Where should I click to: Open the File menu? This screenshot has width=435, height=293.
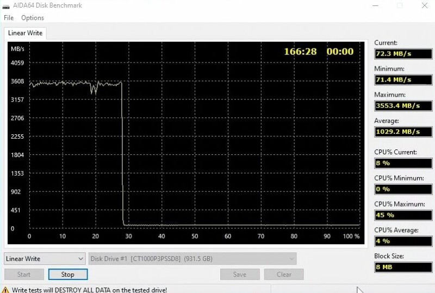9,18
